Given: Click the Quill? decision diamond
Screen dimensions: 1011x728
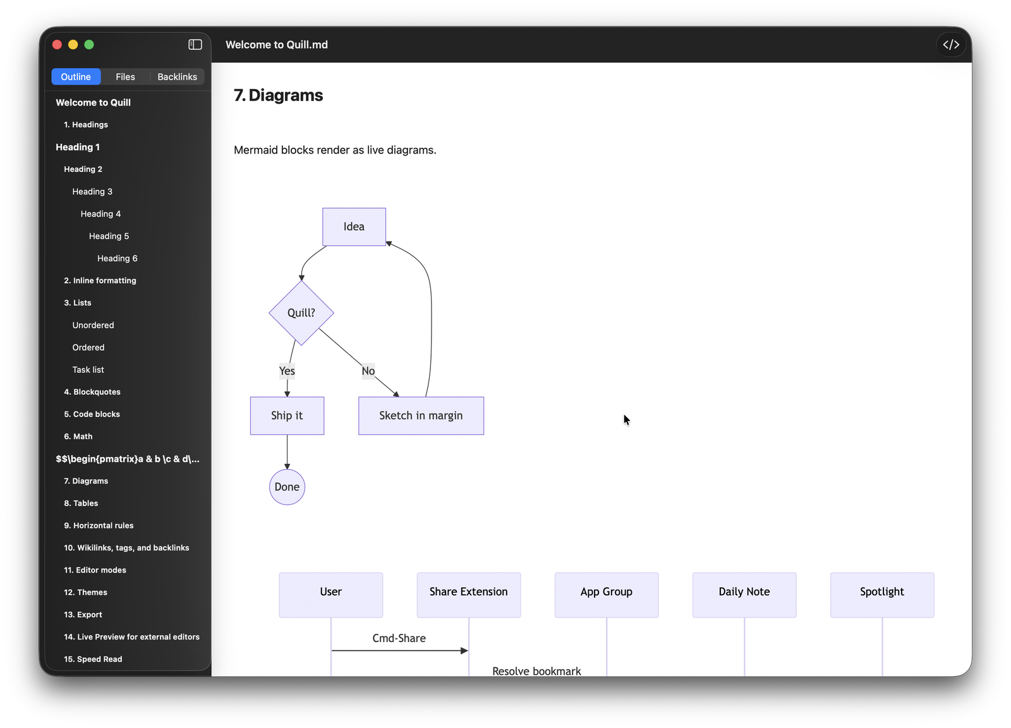Looking at the screenshot, I should click(x=301, y=313).
